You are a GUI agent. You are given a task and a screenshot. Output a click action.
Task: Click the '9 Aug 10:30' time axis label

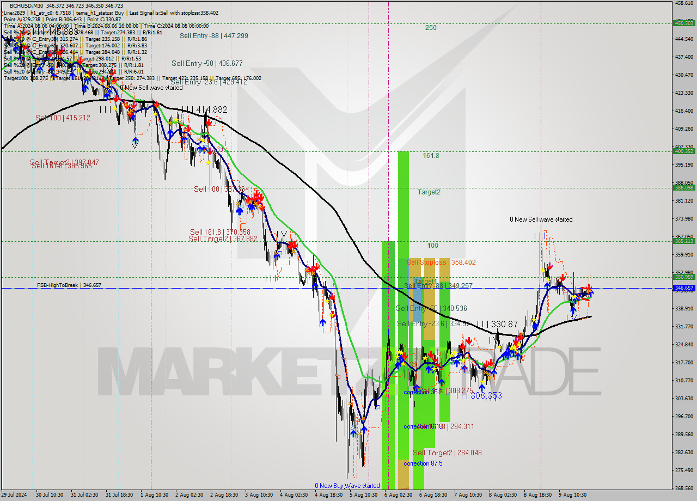point(572,495)
